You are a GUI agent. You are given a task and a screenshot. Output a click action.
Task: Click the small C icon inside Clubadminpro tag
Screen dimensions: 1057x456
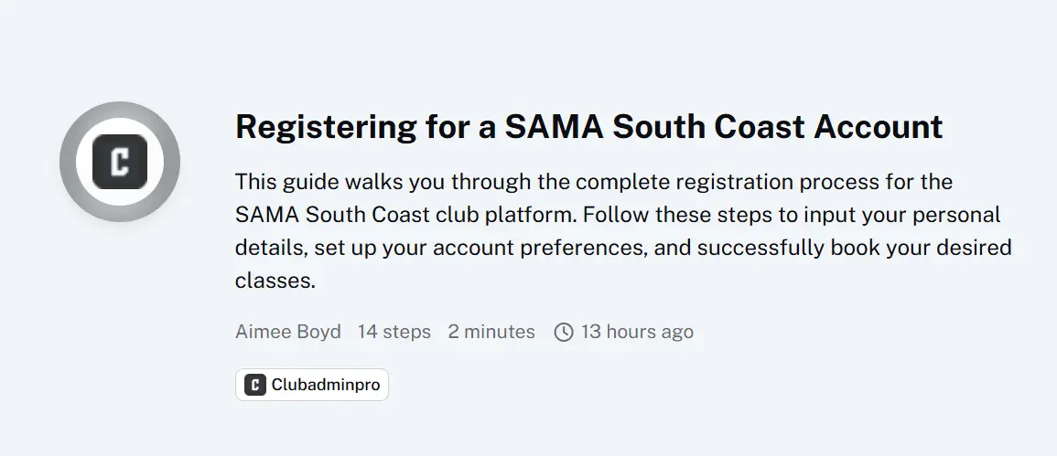coord(254,385)
